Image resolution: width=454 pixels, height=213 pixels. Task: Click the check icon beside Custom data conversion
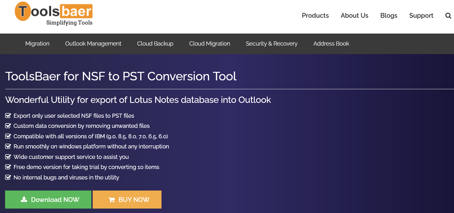coord(8,126)
